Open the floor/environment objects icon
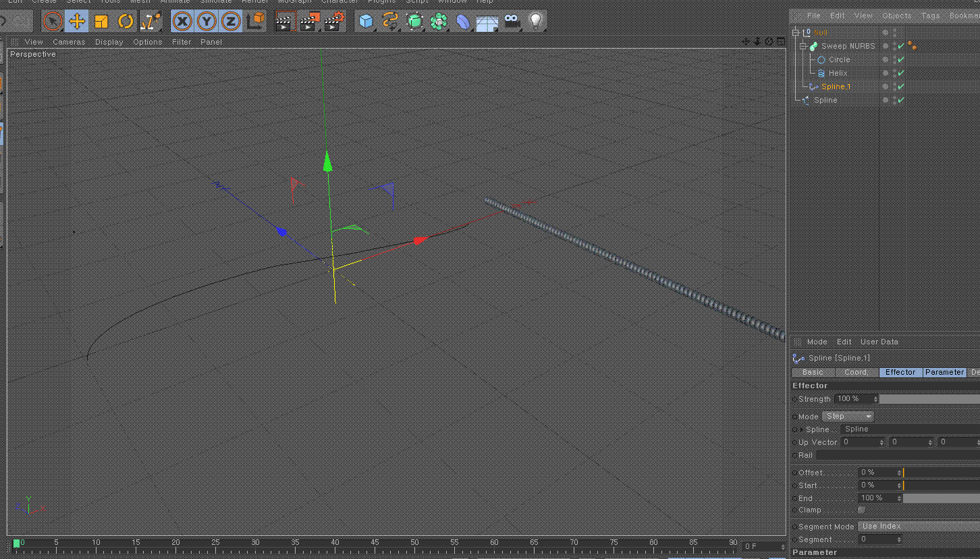Screen dimensions: 980x559 (487, 22)
